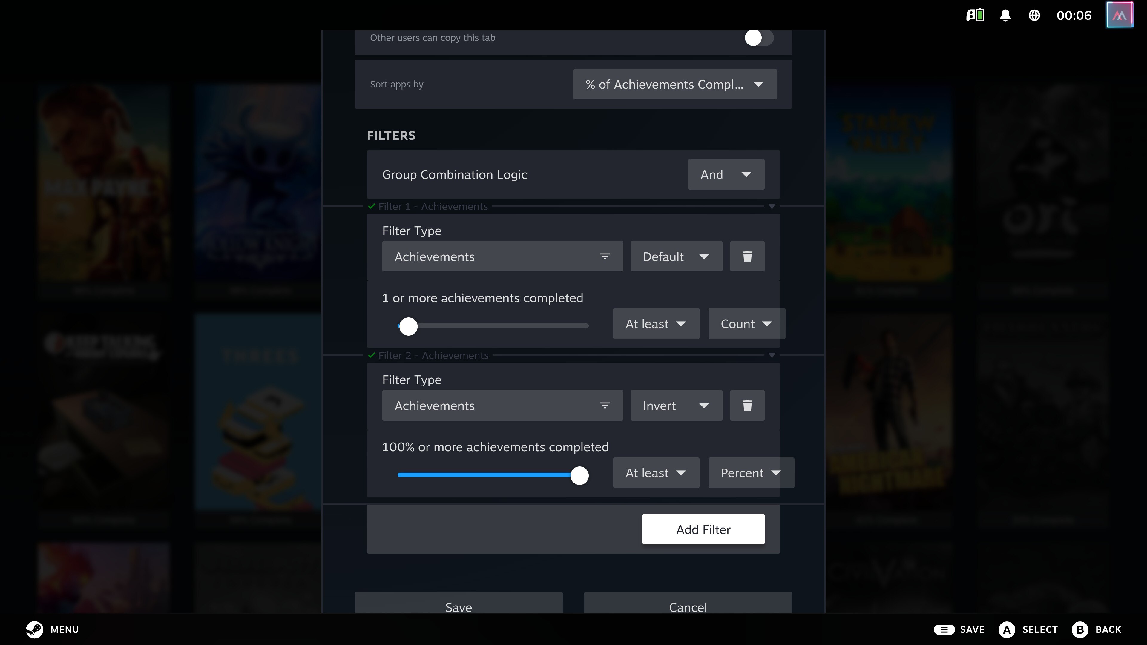Screen dimensions: 1147x645
Task: Change Group Combination Logic 'And' dropdown
Action: click(x=726, y=174)
